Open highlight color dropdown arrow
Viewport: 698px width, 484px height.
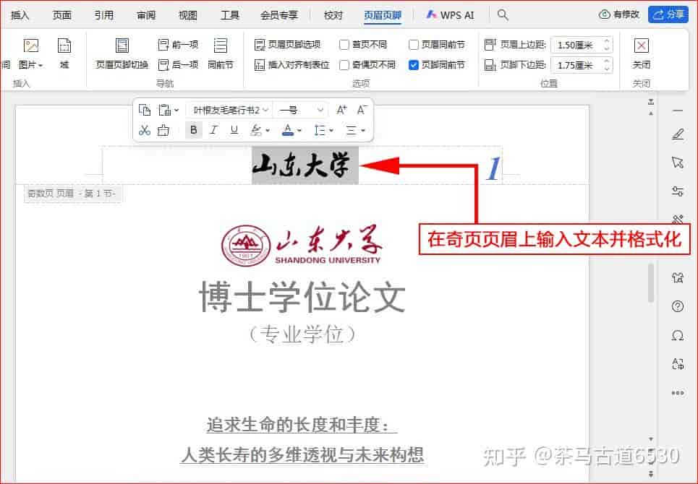click(268, 131)
